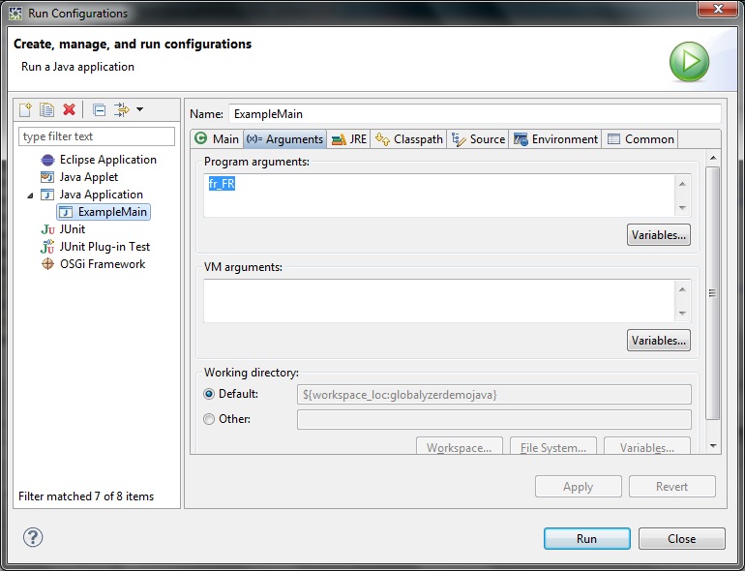Select the OSGi Framework item

(x=102, y=264)
